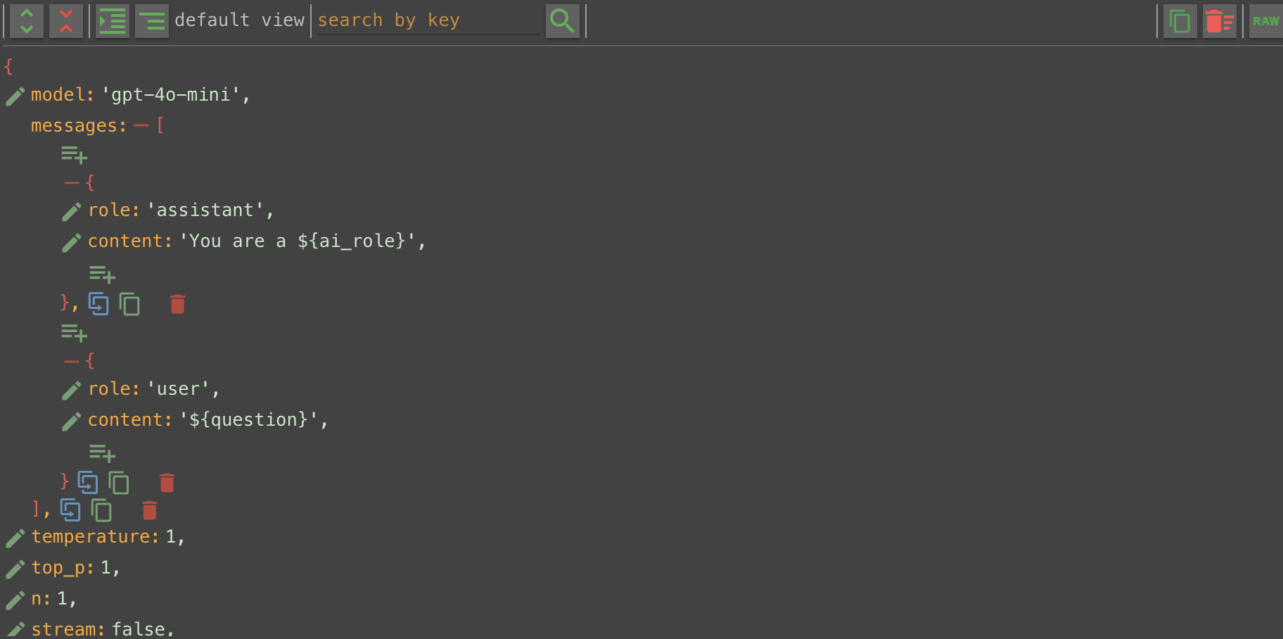Edit the model 'gpt-4o-mini' value pencil
This screenshot has width=1283, height=639.
15,96
